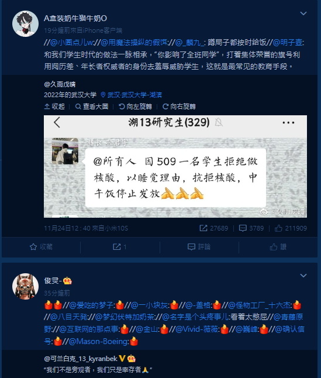The height and width of the screenshot is (378, 321).
Task: Click the embedded chat screenshot image
Action: (175, 166)
